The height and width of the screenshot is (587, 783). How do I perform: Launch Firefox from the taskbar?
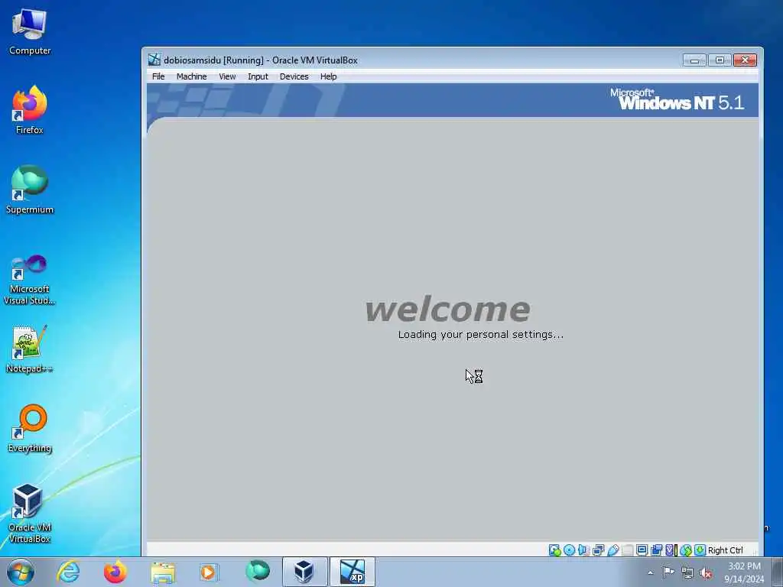(115, 572)
